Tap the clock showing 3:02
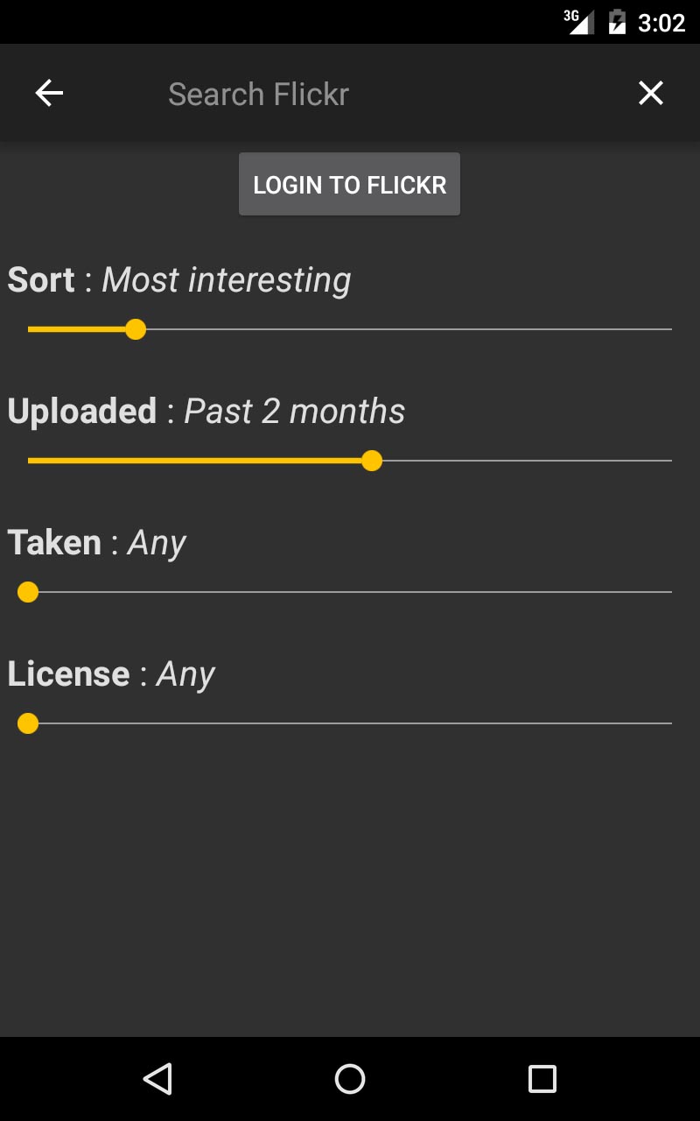Image resolution: width=700 pixels, height=1121 pixels. coord(661,23)
